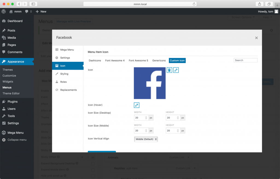Switch to the Font Awesome 5 tab
Image resolution: width=280 pixels, height=179 pixels.
click(x=138, y=60)
